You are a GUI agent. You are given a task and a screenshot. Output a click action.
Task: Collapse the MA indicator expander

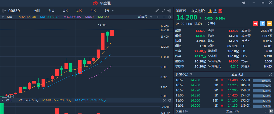3,17
